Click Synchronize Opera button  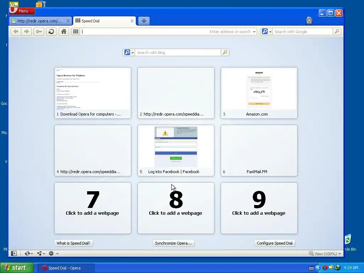[173, 243]
